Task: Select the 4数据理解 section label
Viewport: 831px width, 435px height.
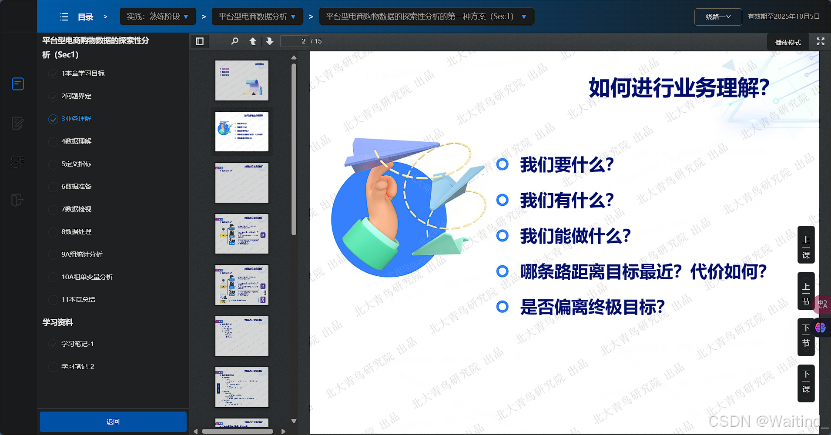Action: 77,141
